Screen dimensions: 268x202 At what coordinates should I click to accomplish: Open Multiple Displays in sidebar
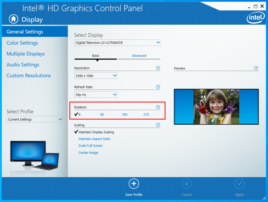click(x=25, y=54)
